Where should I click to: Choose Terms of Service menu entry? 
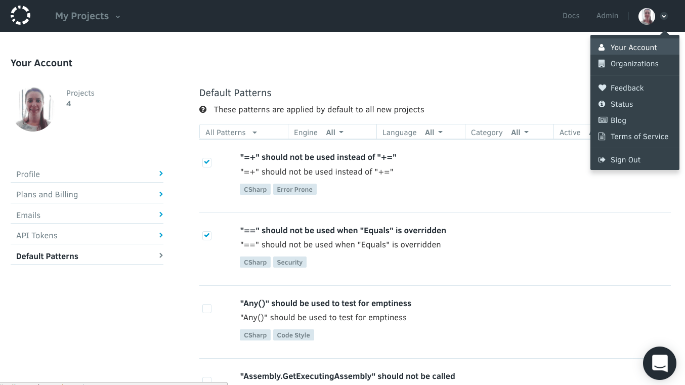tap(639, 137)
